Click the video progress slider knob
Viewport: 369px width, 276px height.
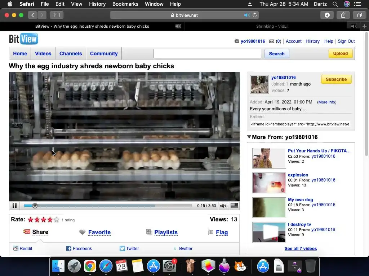(35, 206)
